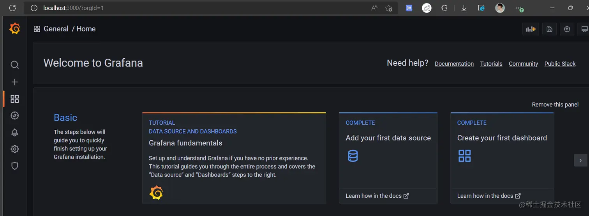The image size is (589, 216).
Task: Click the round white extension icon beside JH
Action: [427, 8]
